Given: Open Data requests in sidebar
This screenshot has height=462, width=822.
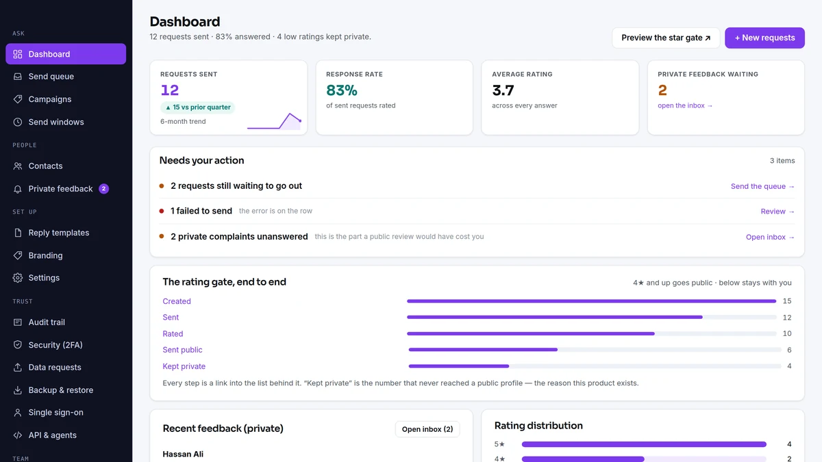Looking at the screenshot, I should (66, 368).
